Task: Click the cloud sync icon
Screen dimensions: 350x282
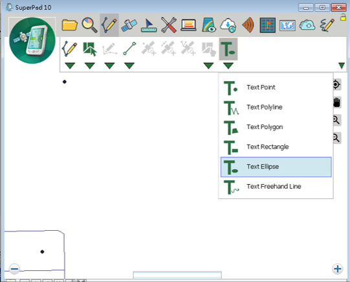Action: click(307, 25)
